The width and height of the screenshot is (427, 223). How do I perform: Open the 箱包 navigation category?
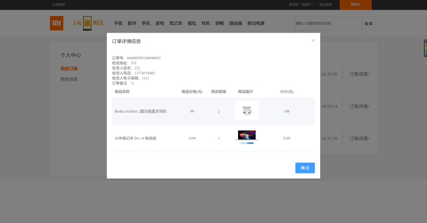coord(192,23)
